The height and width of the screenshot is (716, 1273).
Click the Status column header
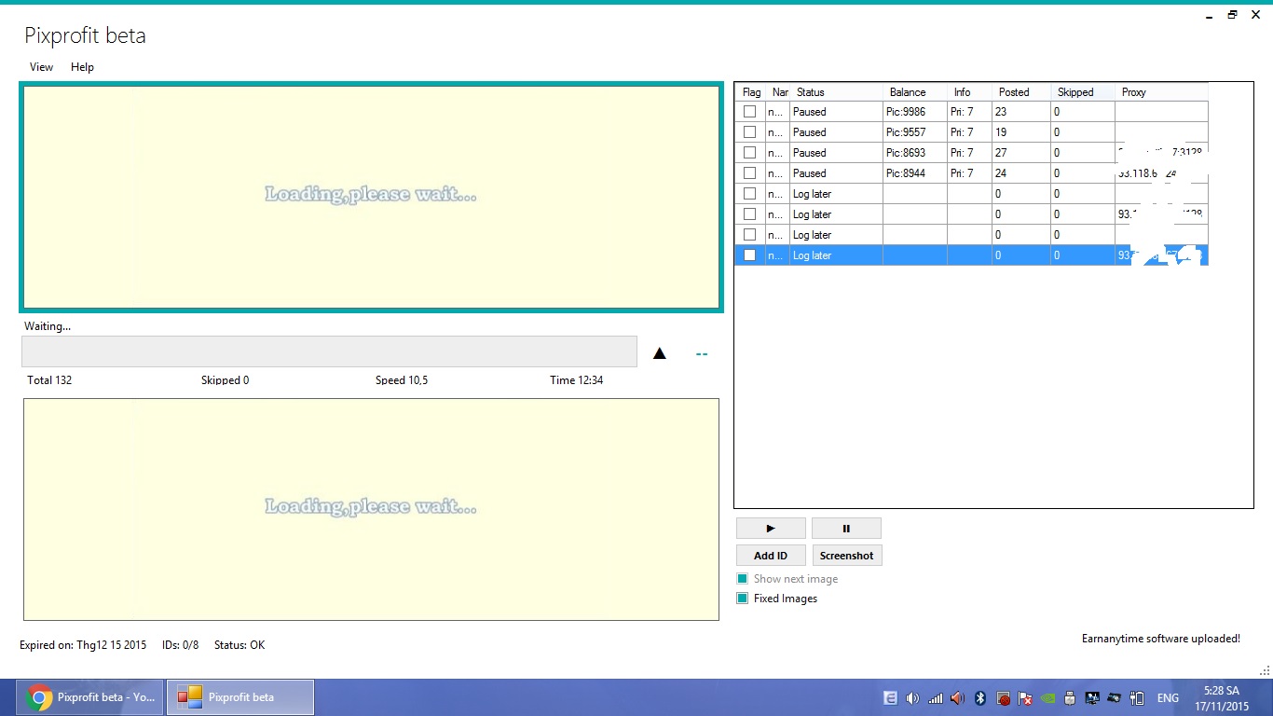(836, 92)
